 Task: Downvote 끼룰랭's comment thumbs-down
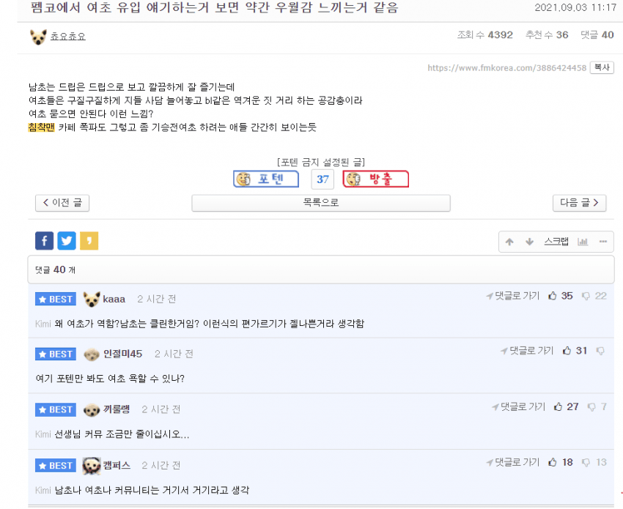tap(591, 407)
